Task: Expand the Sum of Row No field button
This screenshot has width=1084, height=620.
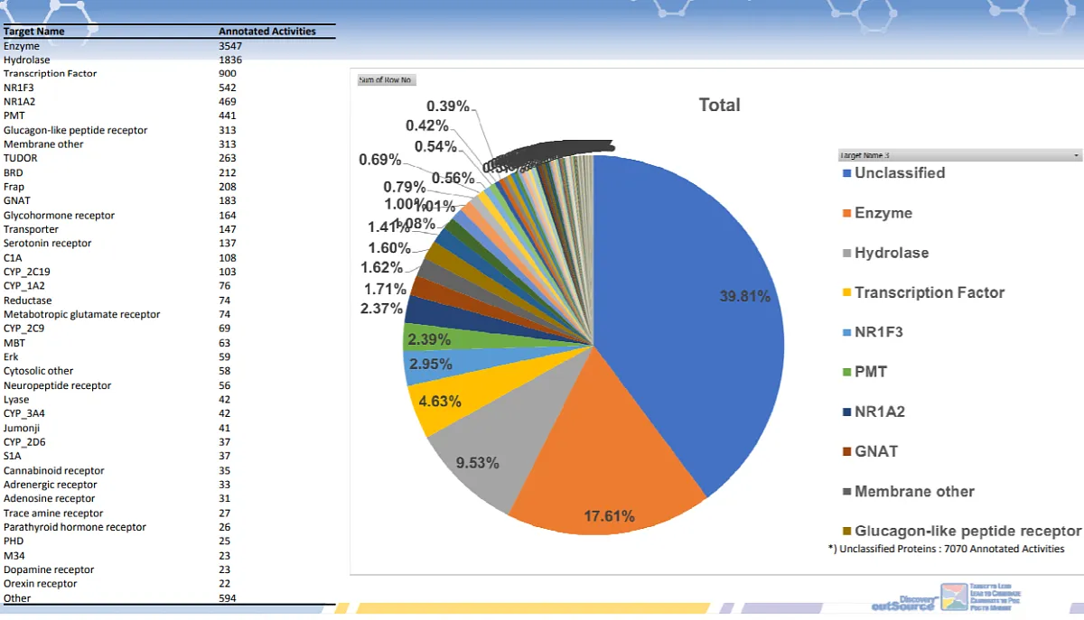Action: pyautogui.click(x=384, y=79)
